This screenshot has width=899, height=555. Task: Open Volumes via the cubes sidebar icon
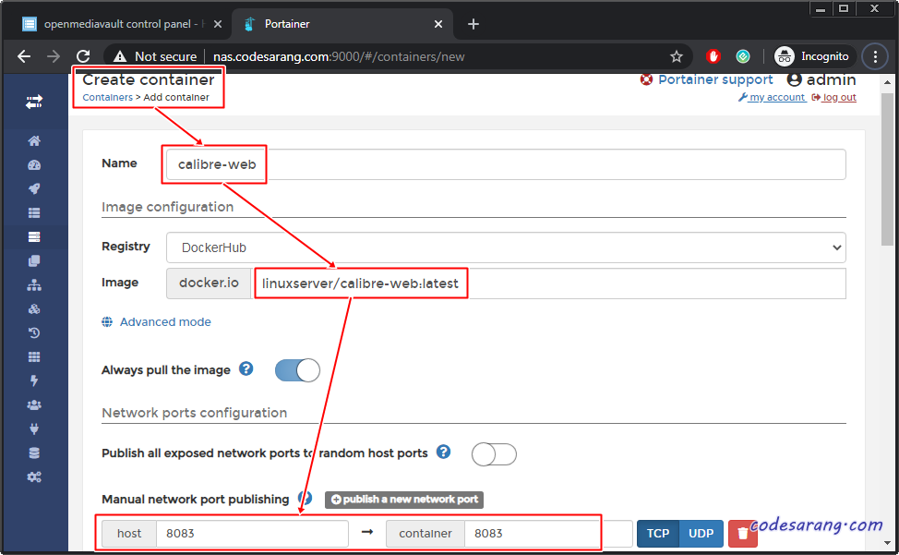pyautogui.click(x=34, y=309)
